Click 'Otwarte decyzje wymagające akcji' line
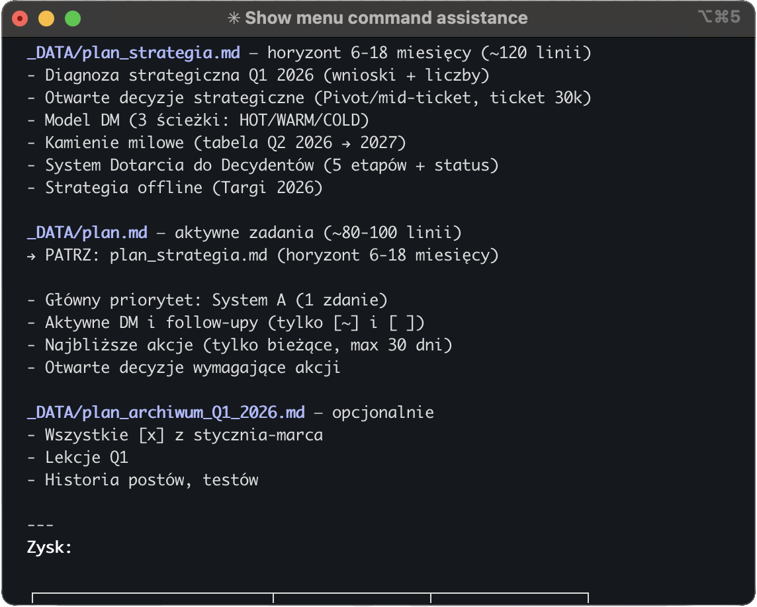757x607 pixels. coord(184,368)
